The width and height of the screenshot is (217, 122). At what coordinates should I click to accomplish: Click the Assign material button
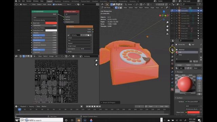tap(179, 65)
